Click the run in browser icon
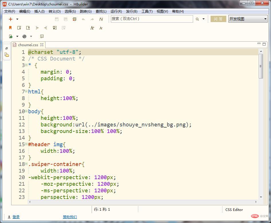This screenshot has width=271, height=223. click(x=11, y=36)
